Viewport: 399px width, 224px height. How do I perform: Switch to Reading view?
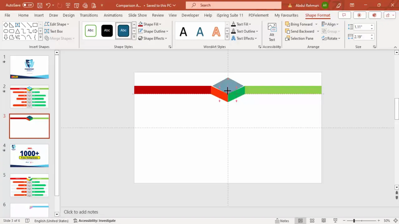point(324,221)
